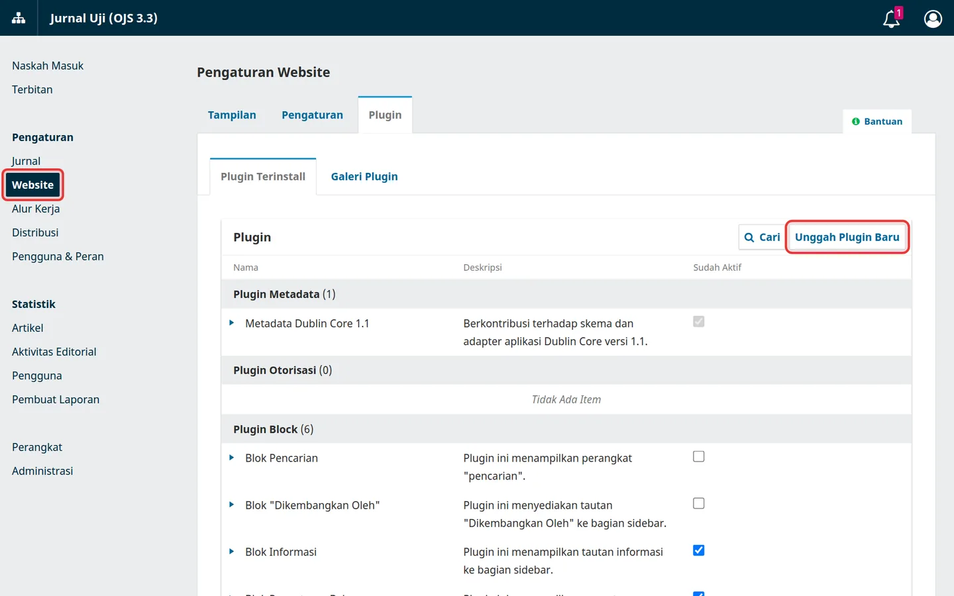Disable the Blok Informasi plugin checkbox

(698, 550)
